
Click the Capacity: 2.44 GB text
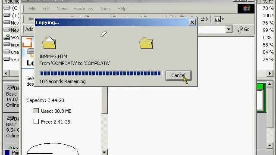(45, 100)
